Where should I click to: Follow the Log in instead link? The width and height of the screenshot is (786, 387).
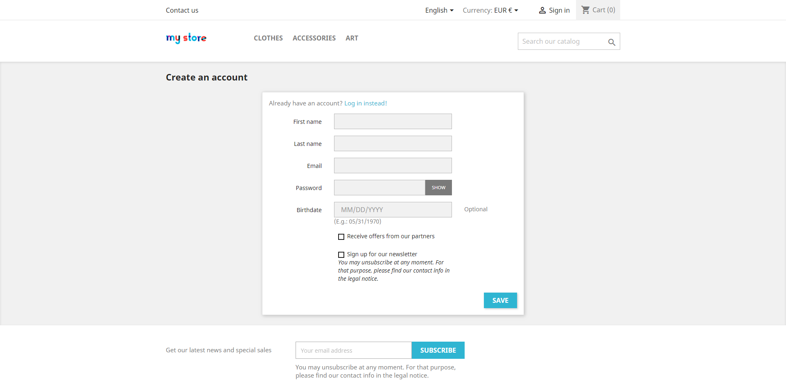[x=365, y=103]
